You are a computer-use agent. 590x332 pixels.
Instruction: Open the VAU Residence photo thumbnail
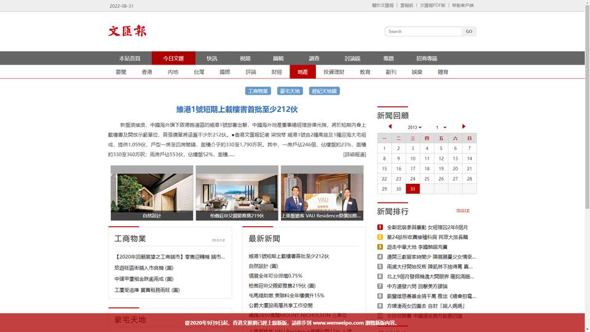[322, 192]
